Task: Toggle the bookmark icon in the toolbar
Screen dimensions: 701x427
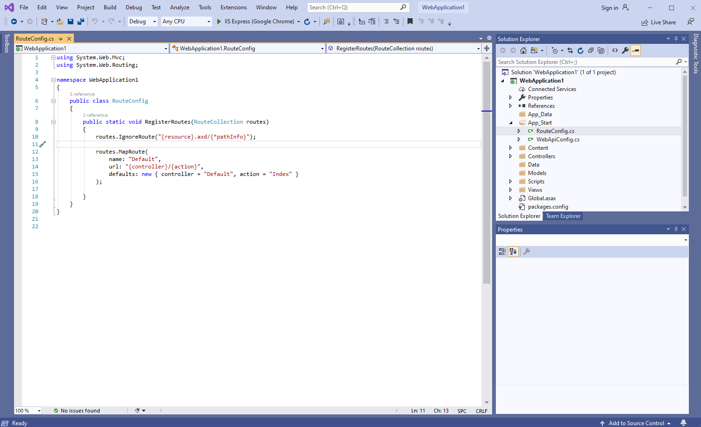Action: pyautogui.click(x=410, y=21)
